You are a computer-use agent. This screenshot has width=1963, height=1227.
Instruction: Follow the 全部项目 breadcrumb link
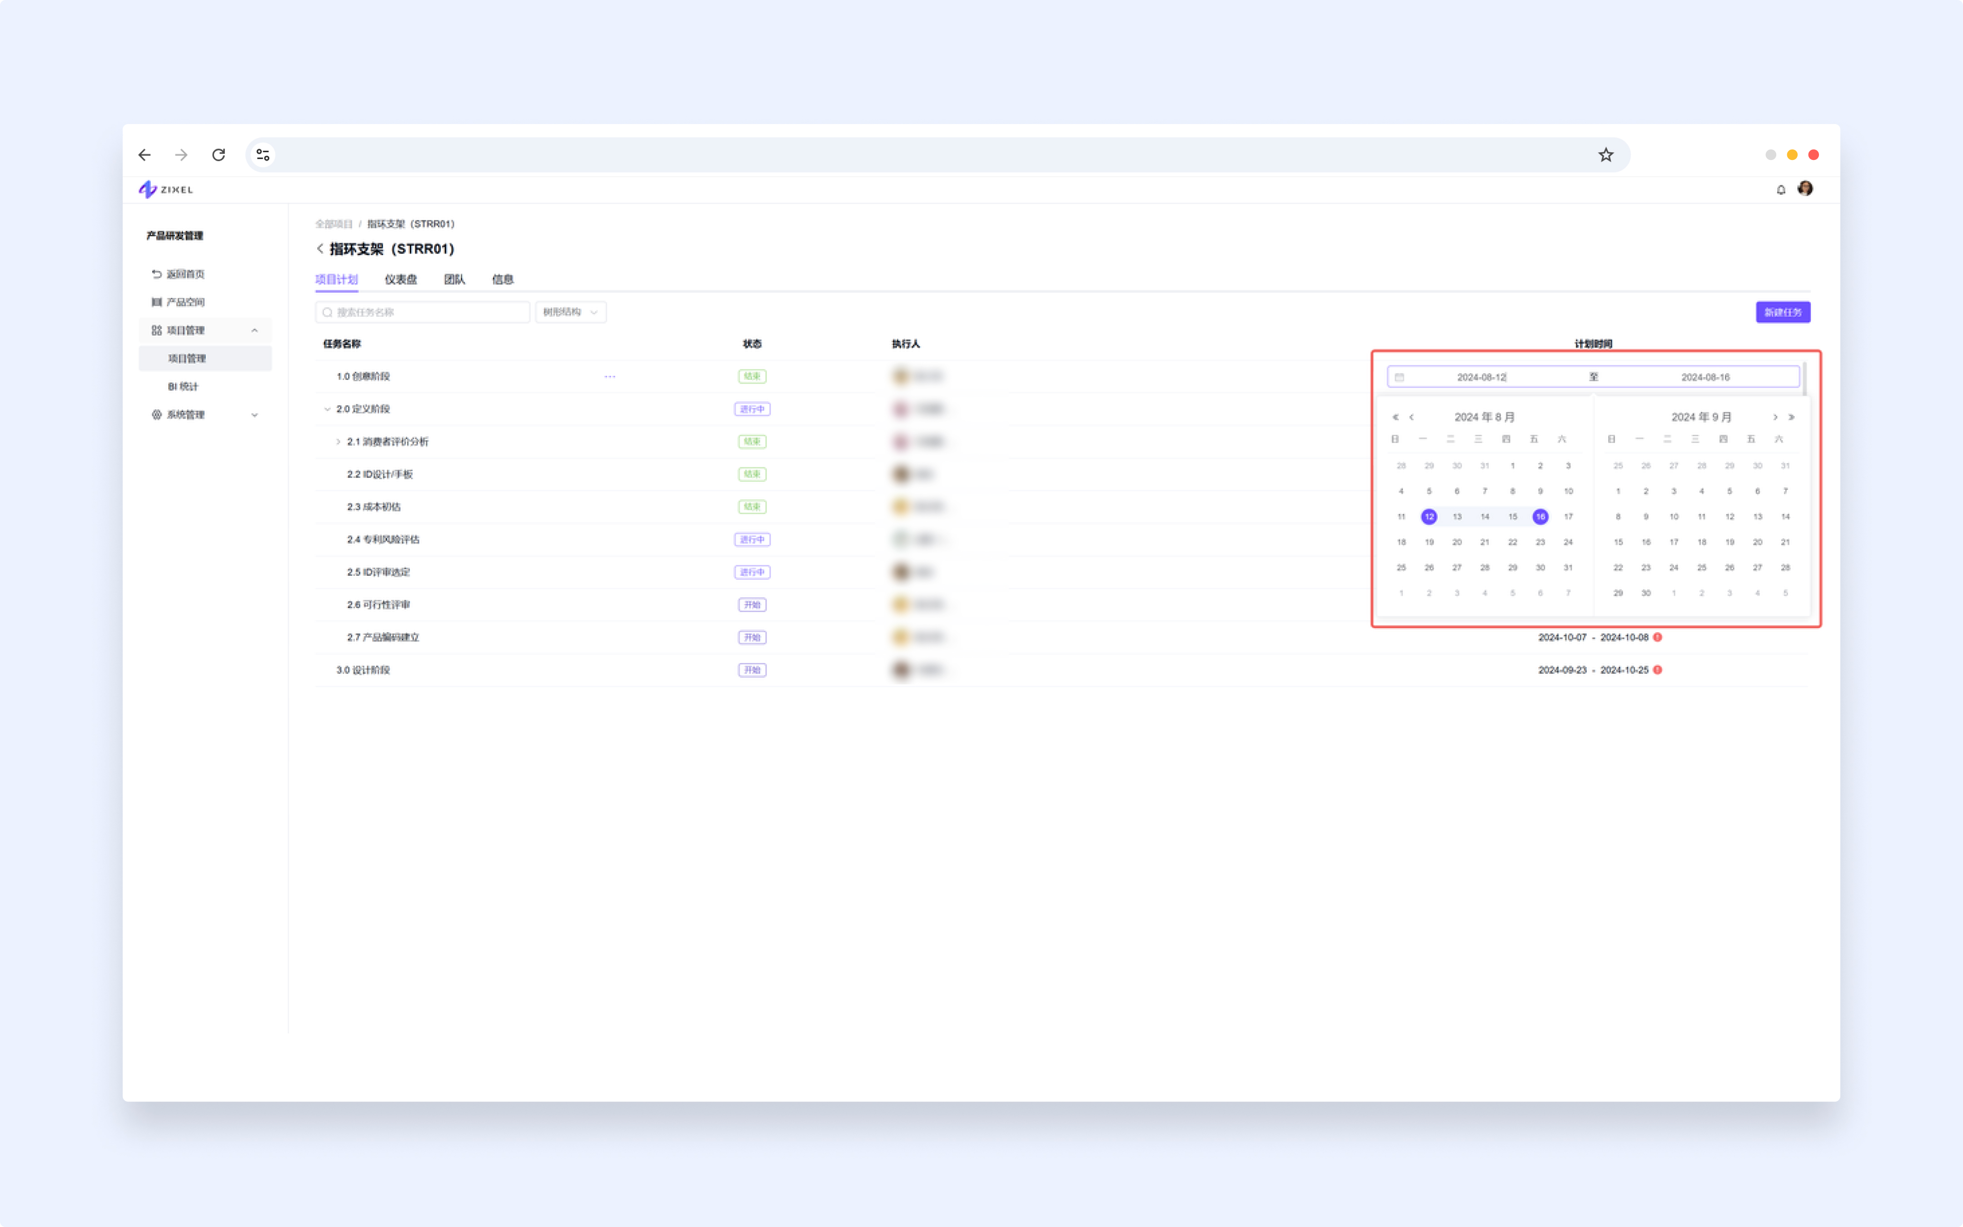pyautogui.click(x=334, y=224)
